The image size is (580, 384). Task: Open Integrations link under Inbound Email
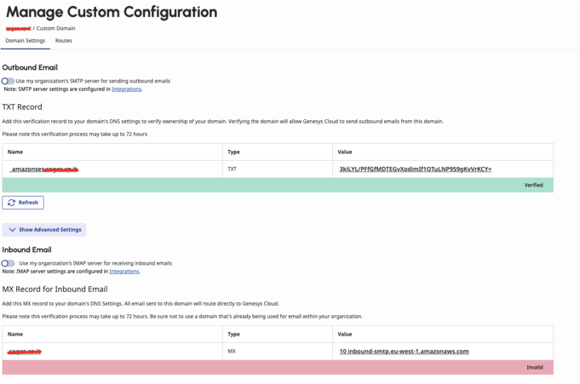point(123,271)
